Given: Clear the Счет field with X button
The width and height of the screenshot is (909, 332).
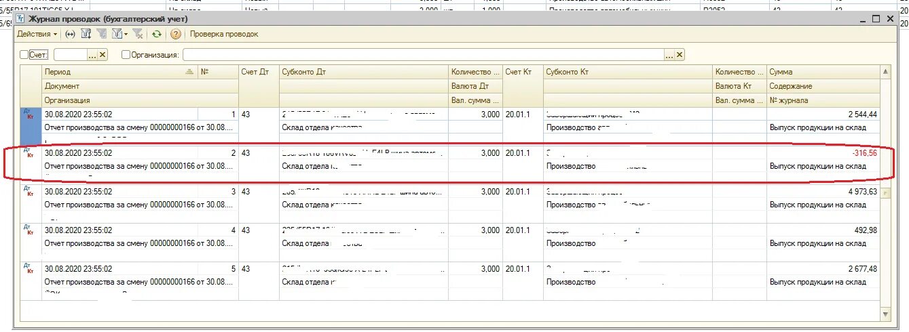Looking at the screenshot, I should (x=103, y=55).
